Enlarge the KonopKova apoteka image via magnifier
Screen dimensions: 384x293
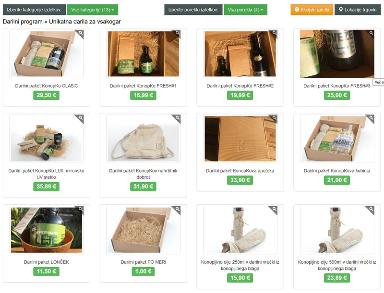274,118
